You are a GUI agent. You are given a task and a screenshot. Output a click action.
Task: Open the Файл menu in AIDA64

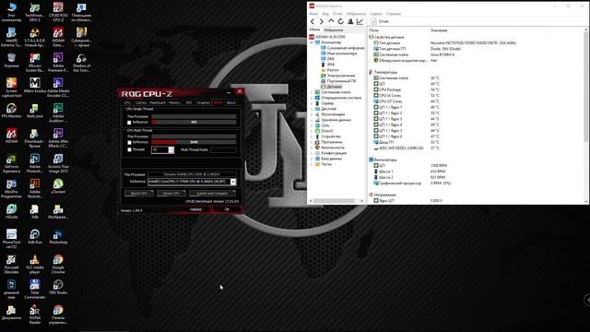313,14
